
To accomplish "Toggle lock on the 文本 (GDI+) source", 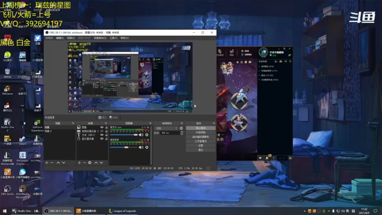I will coord(106,135).
